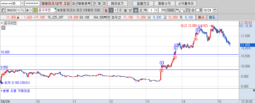Click the 매매마크/내역 조회 button
The height and width of the screenshot is (103, 255).
(56, 3)
